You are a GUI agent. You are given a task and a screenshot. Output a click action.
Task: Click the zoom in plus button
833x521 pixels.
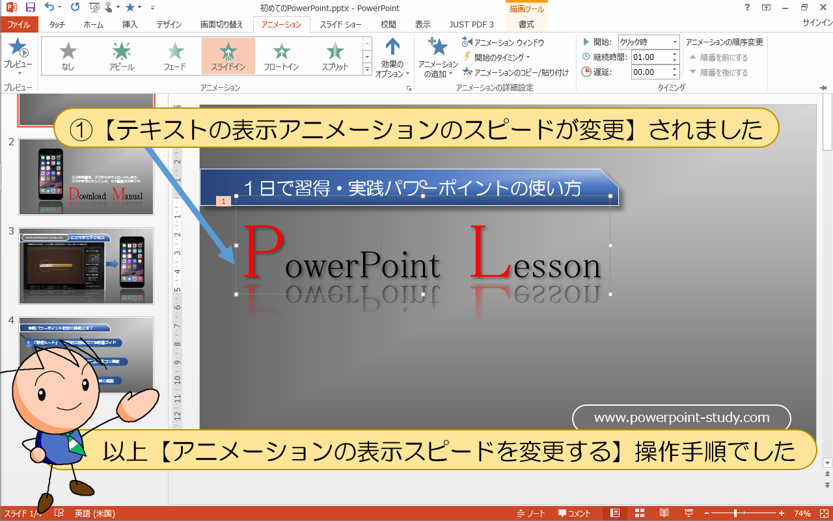click(x=782, y=513)
